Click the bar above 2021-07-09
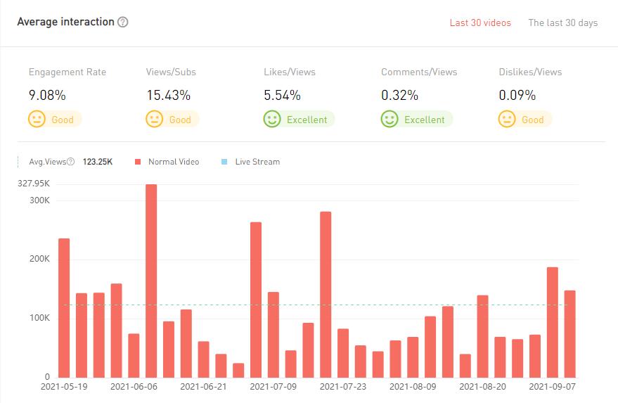This screenshot has width=618, height=403. (273, 334)
